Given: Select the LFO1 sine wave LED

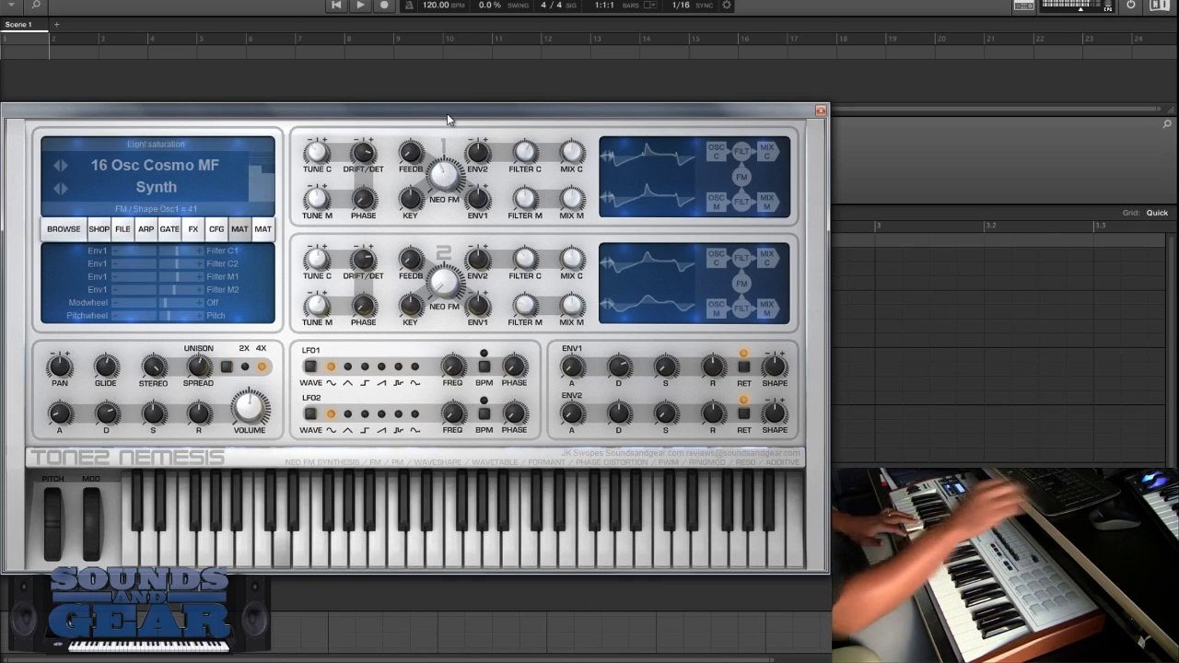Looking at the screenshot, I should pyautogui.click(x=331, y=367).
